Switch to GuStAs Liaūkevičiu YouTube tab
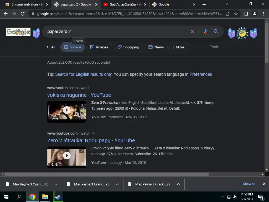The height and width of the screenshot is (202, 269). tap(125, 5)
